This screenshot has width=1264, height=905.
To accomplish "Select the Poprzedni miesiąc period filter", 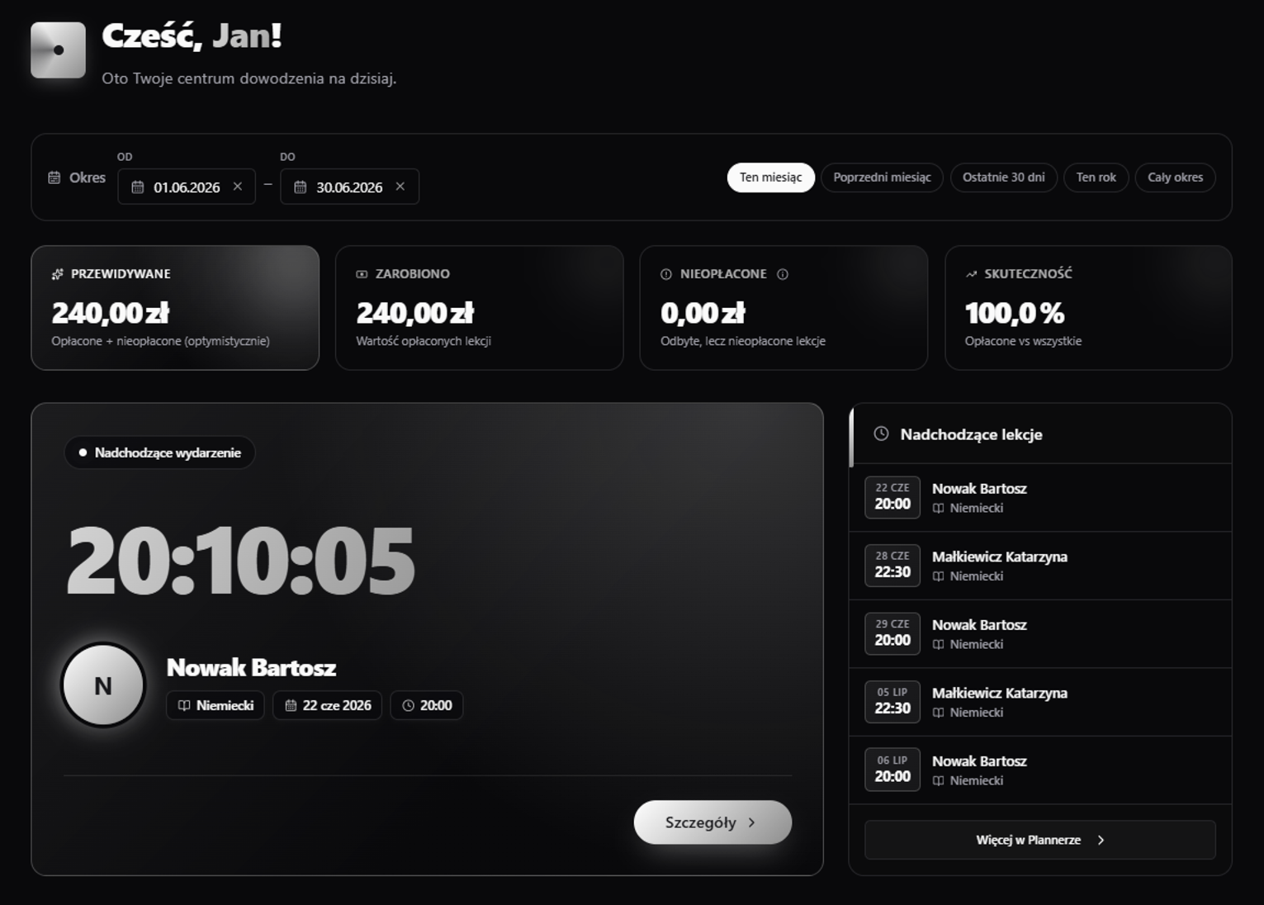I will point(882,178).
